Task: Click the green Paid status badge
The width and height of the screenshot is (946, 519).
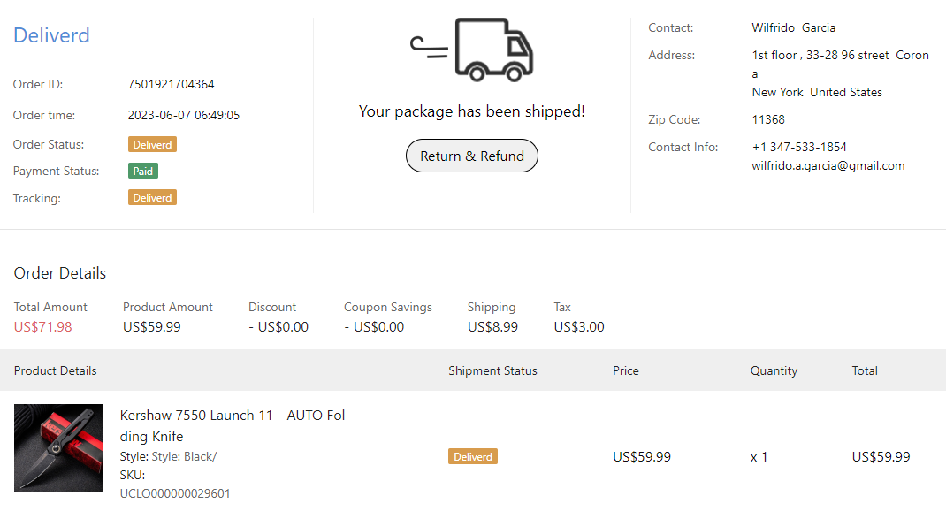Action: (x=143, y=171)
